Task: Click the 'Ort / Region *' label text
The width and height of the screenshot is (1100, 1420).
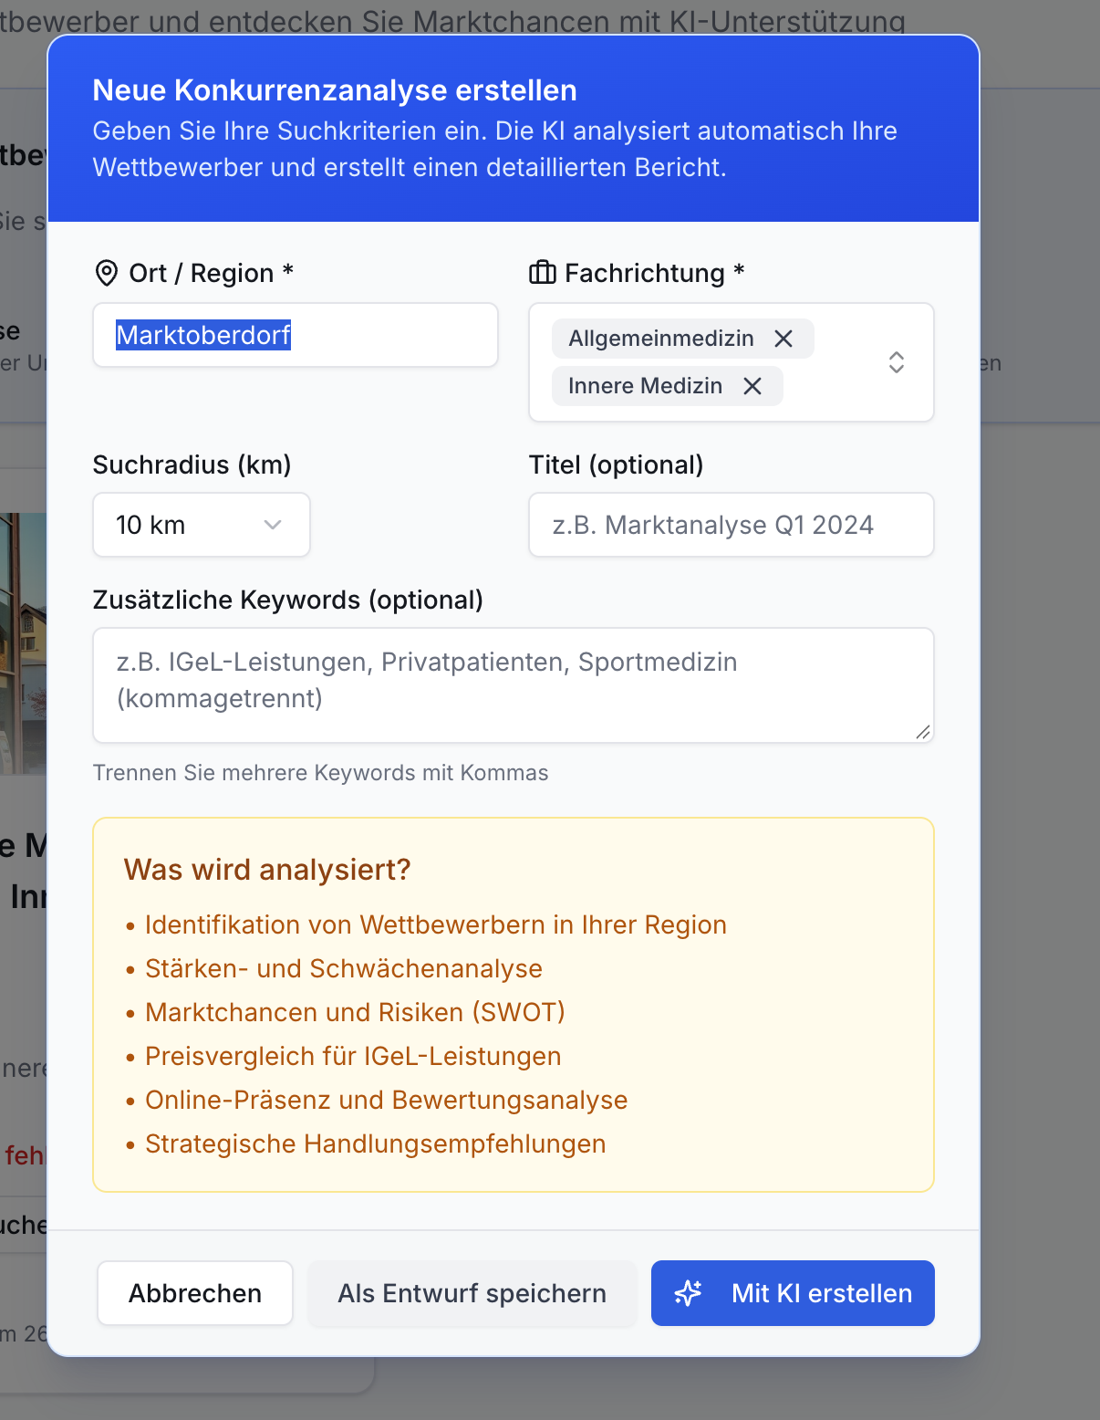Action: coord(212,273)
